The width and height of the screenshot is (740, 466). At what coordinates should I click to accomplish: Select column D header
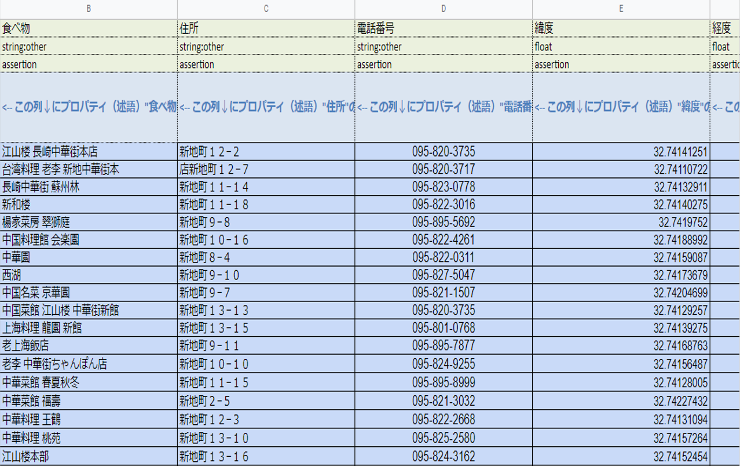444,9
